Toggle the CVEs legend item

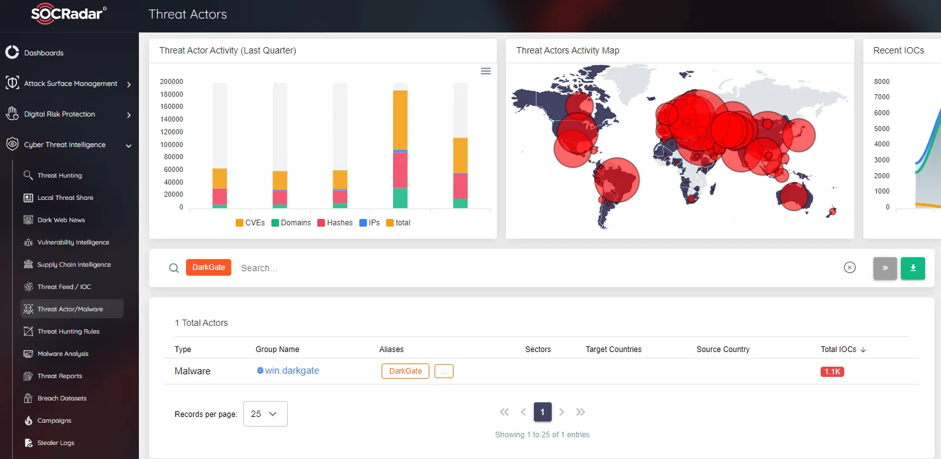pos(250,223)
